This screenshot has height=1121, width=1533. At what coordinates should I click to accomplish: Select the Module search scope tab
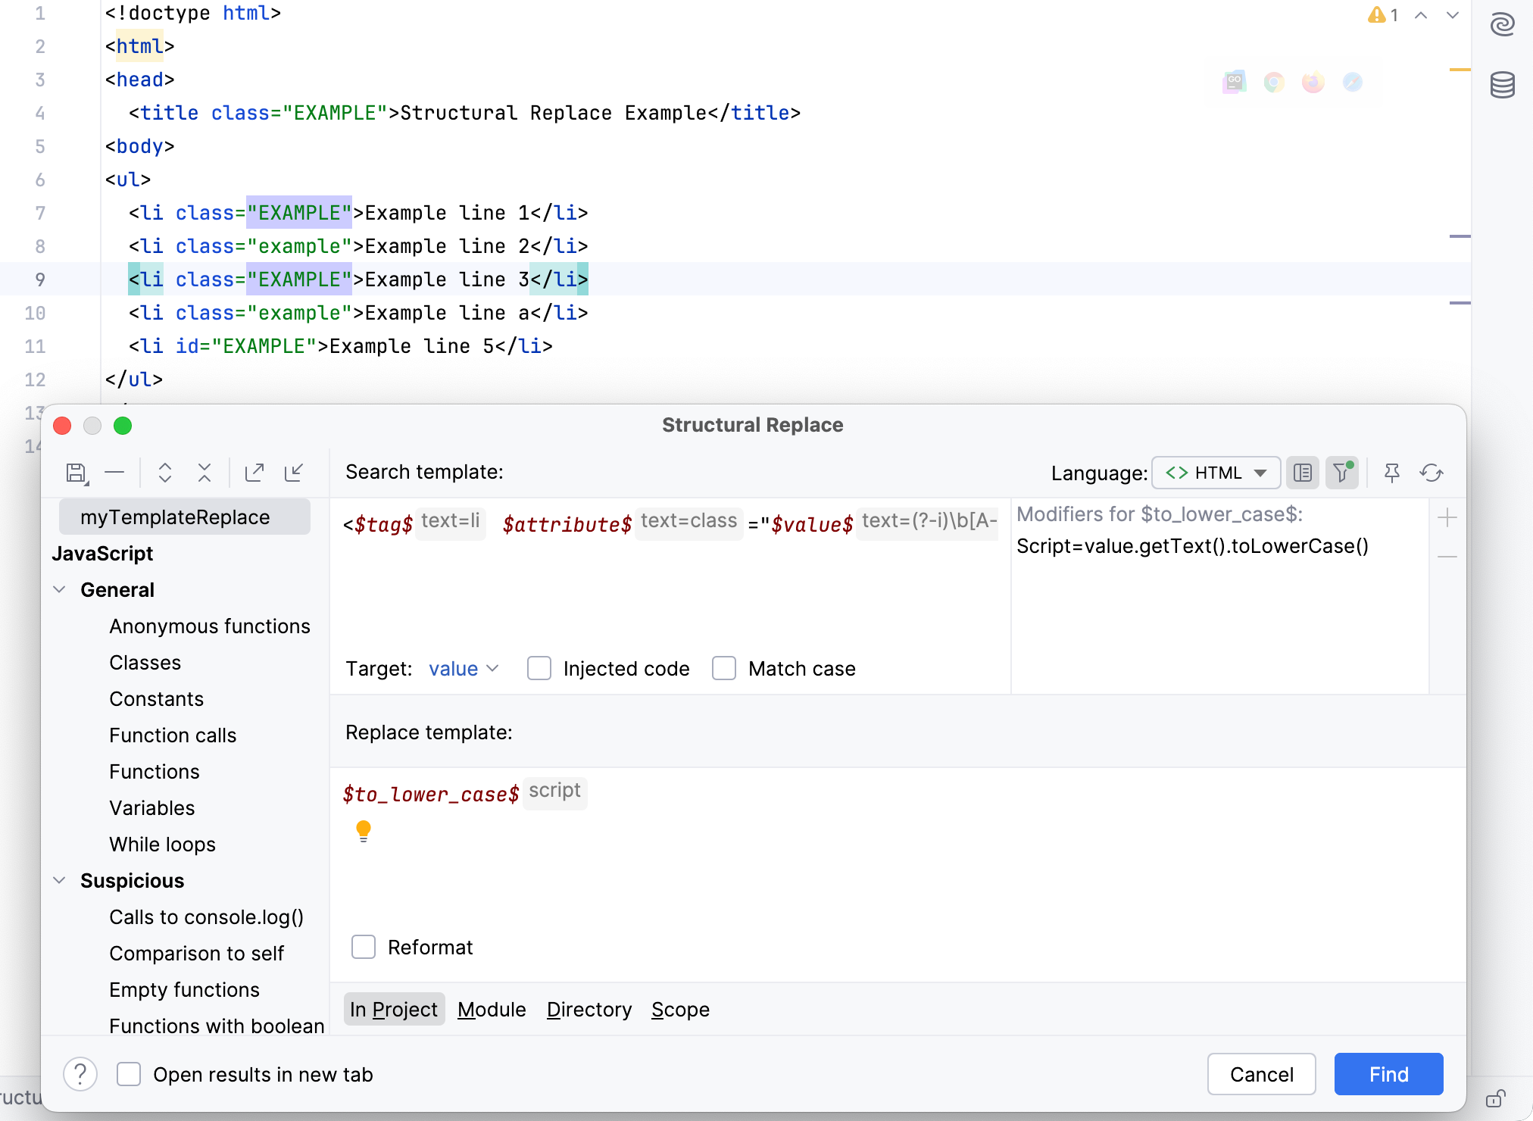pyautogui.click(x=492, y=1009)
